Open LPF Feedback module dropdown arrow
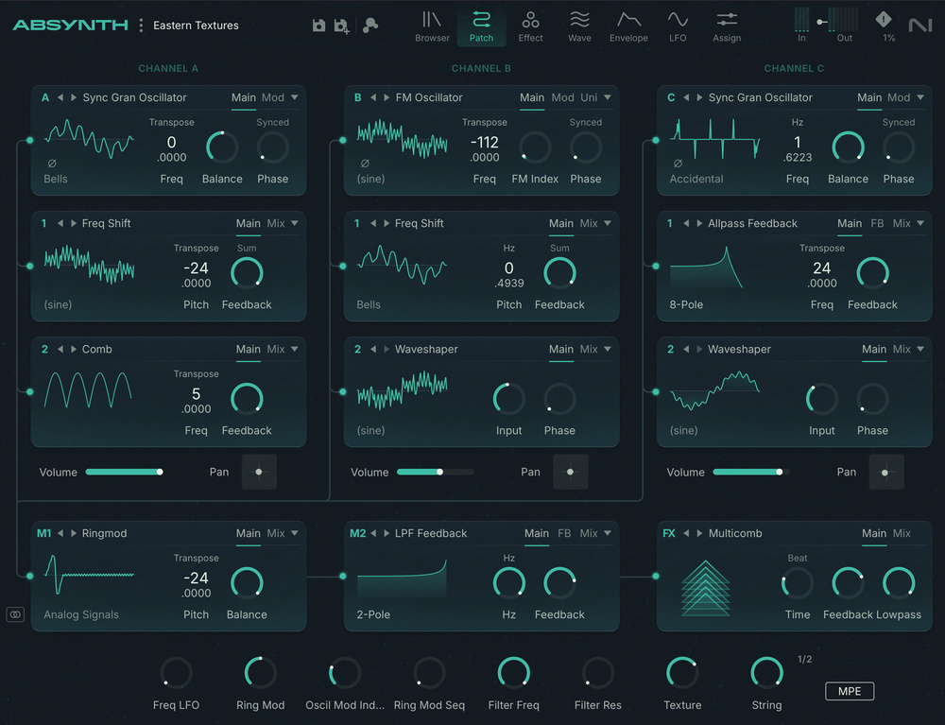Screen dimensions: 945x725 (x=608, y=533)
